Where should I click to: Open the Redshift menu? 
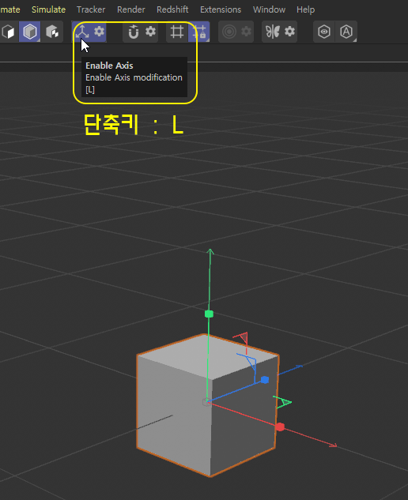(x=172, y=9)
